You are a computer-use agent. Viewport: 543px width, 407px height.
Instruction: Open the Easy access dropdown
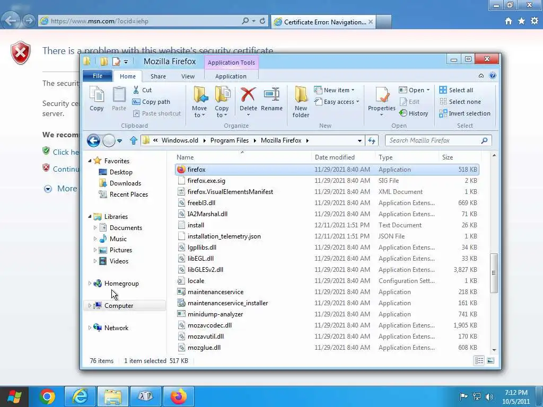pos(337,102)
